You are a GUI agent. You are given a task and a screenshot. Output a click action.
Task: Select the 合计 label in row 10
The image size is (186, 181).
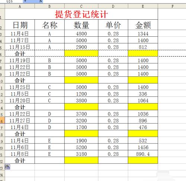pos(20,80)
